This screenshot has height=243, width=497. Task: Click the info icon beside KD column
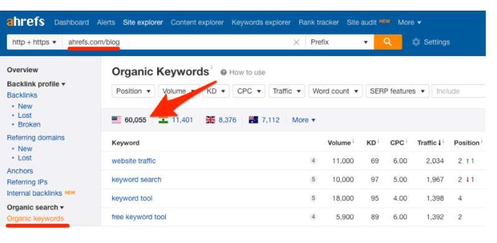(x=378, y=141)
